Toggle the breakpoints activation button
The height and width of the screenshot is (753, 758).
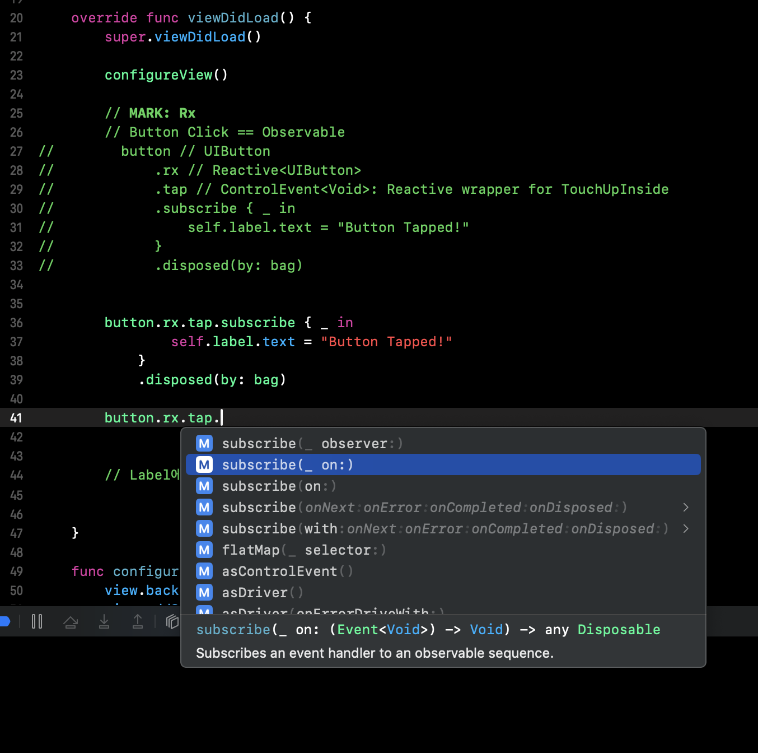point(4,621)
